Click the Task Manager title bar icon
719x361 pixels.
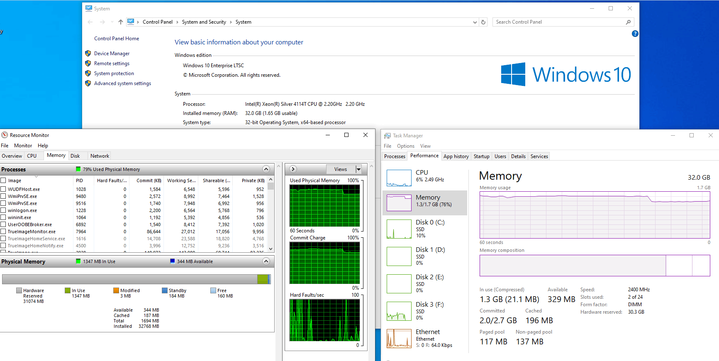point(388,136)
